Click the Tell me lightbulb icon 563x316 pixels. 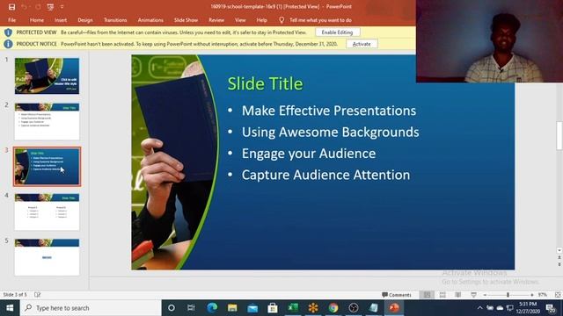(x=281, y=20)
